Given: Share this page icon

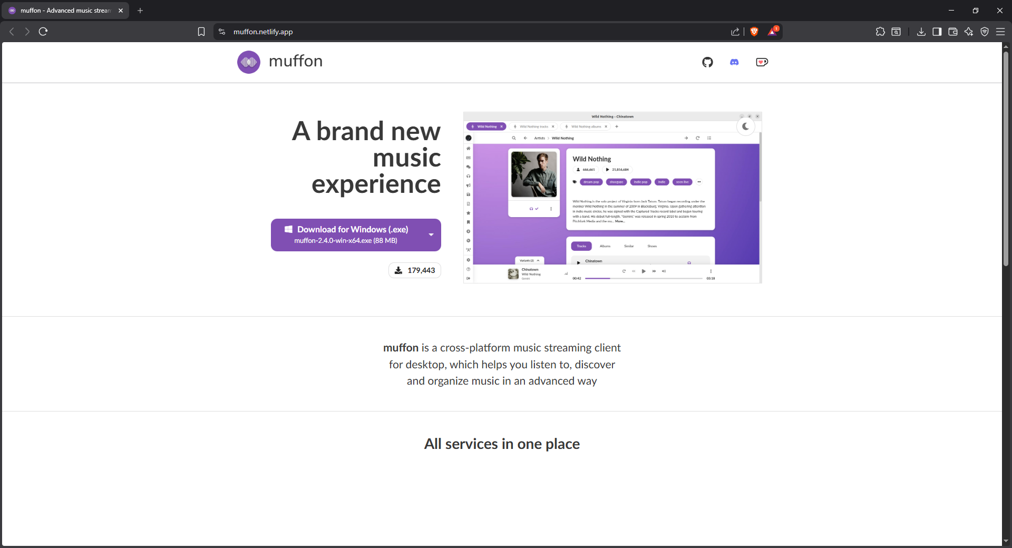Looking at the screenshot, I should 735,32.
